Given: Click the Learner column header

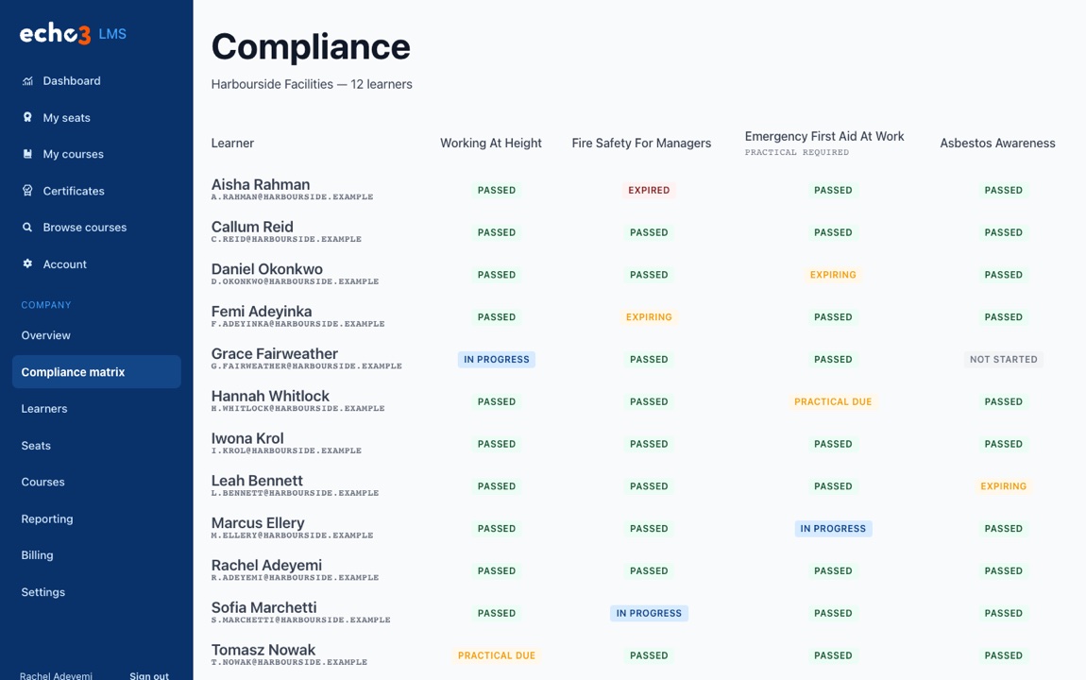Looking at the screenshot, I should coord(232,144).
